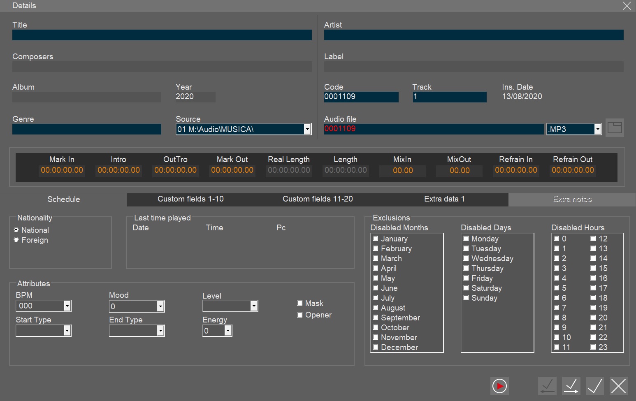Open the .MP3 file format dropdown
This screenshot has height=401, width=636.
coord(597,129)
